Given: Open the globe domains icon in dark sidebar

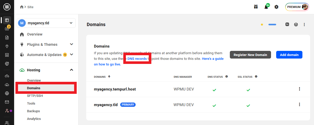Looking at the screenshot, I should point(7,93).
